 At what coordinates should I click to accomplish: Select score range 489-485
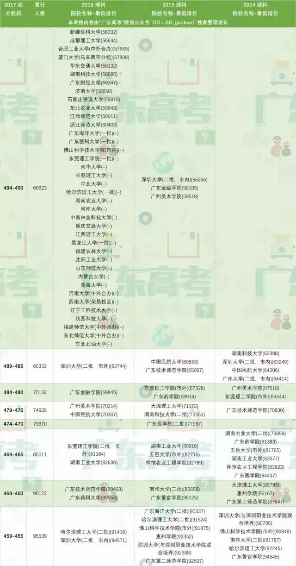click(13, 366)
